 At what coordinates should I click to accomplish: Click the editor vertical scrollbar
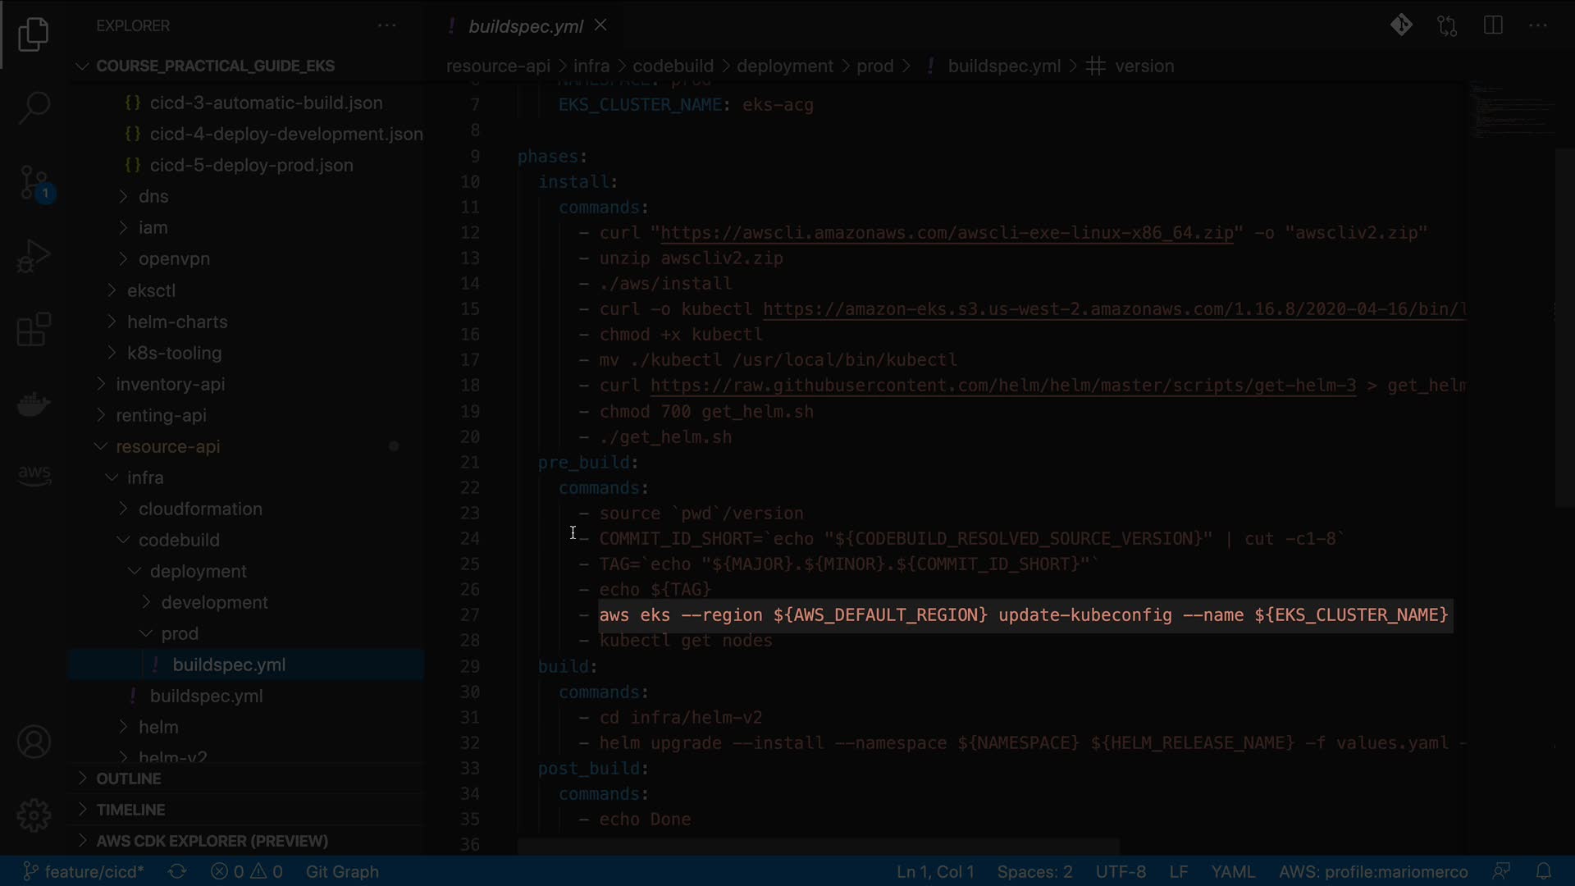[x=1564, y=328]
